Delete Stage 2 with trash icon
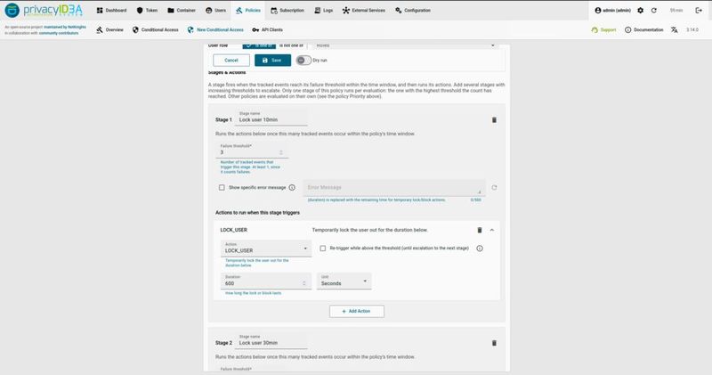The height and width of the screenshot is (375, 712). tap(494, 343)
